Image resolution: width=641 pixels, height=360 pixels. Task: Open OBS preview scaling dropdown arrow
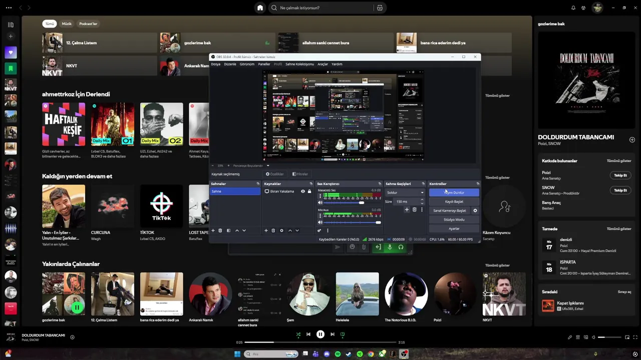point(267,165)
